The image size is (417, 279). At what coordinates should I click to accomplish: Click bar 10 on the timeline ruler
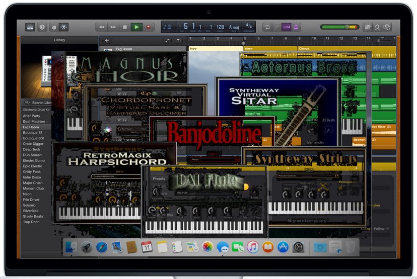(314, 39)
